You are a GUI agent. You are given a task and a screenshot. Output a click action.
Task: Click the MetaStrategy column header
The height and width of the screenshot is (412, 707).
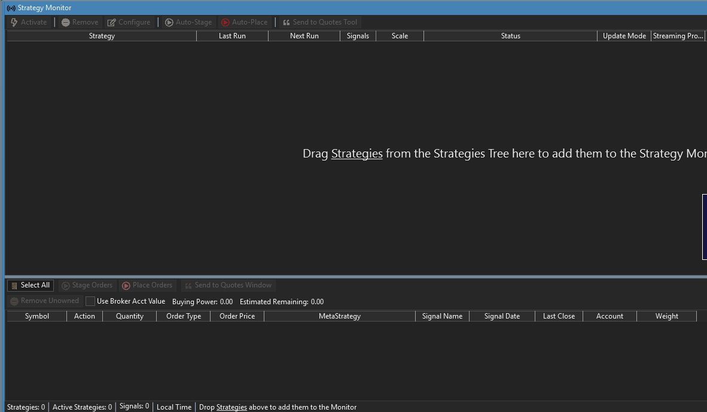[x=339, y=316]
